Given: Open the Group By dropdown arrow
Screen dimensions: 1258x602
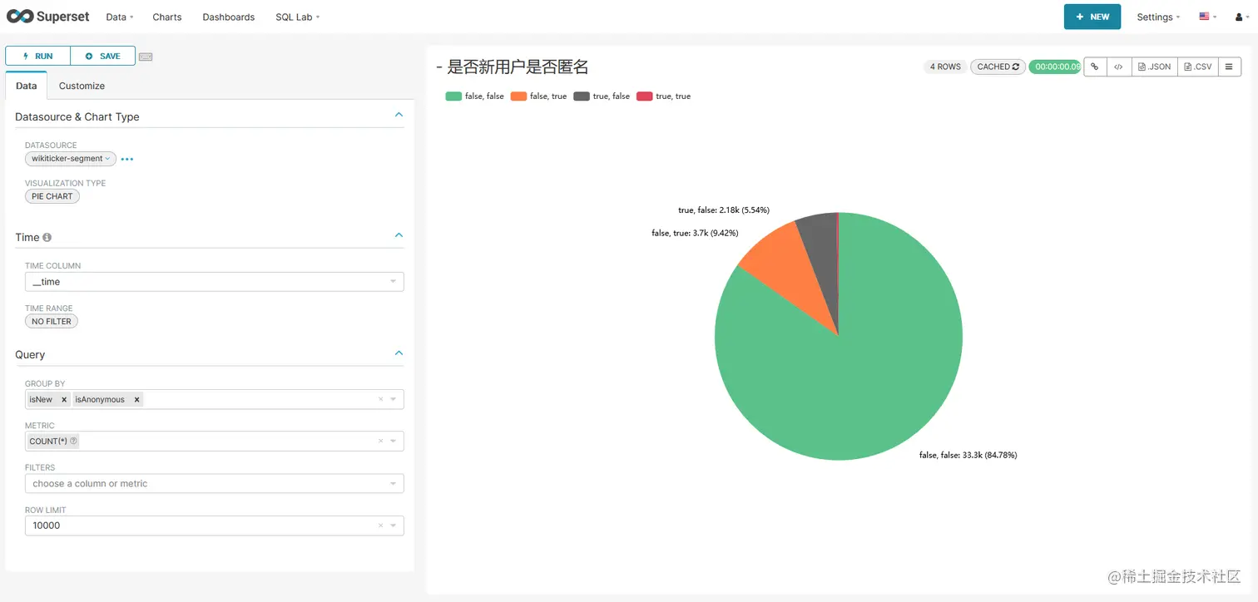Looking at the screenshot, I should click(x=394, y=400).
